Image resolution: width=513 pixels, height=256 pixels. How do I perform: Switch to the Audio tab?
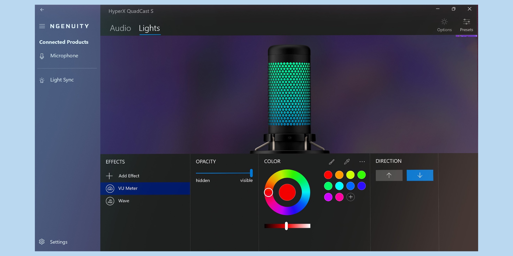pyautogui.click(x=121, y=28)
